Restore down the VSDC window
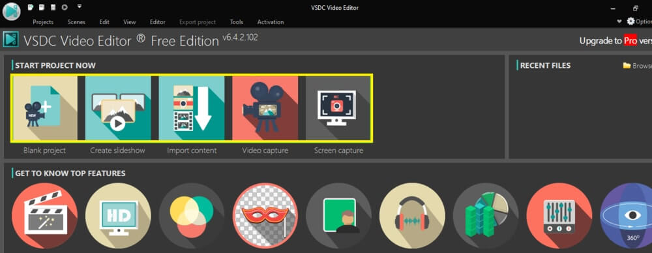 tap(636, 8)
